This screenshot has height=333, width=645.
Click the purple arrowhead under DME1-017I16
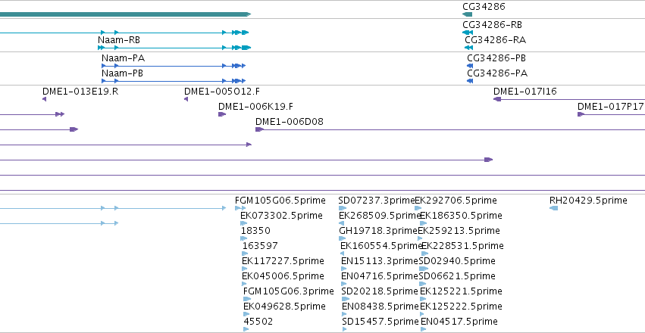tap(497, 99)
